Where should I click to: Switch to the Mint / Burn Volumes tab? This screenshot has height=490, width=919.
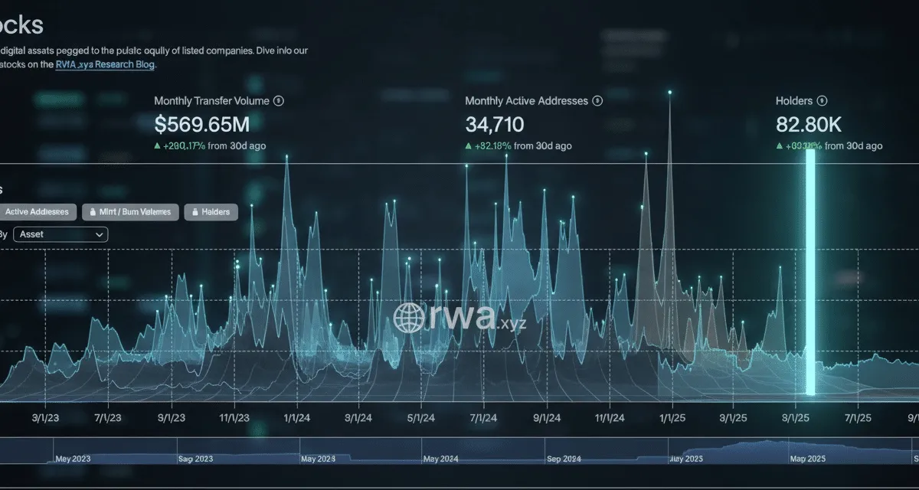point(131,212)
